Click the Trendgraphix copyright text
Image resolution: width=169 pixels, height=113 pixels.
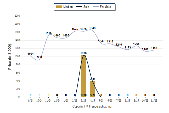point(92,107)
